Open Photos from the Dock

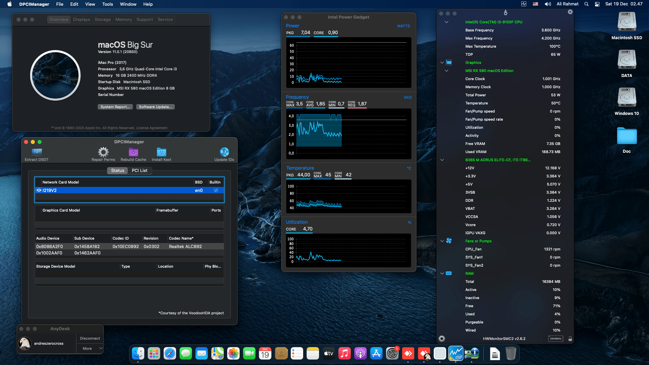(233, 354)
